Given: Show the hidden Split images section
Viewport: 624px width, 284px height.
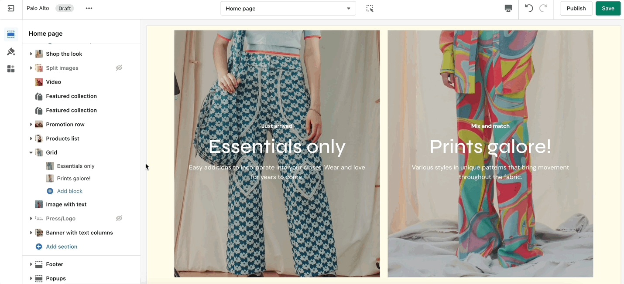Looking at the screenshot, I should pos(119,68).
